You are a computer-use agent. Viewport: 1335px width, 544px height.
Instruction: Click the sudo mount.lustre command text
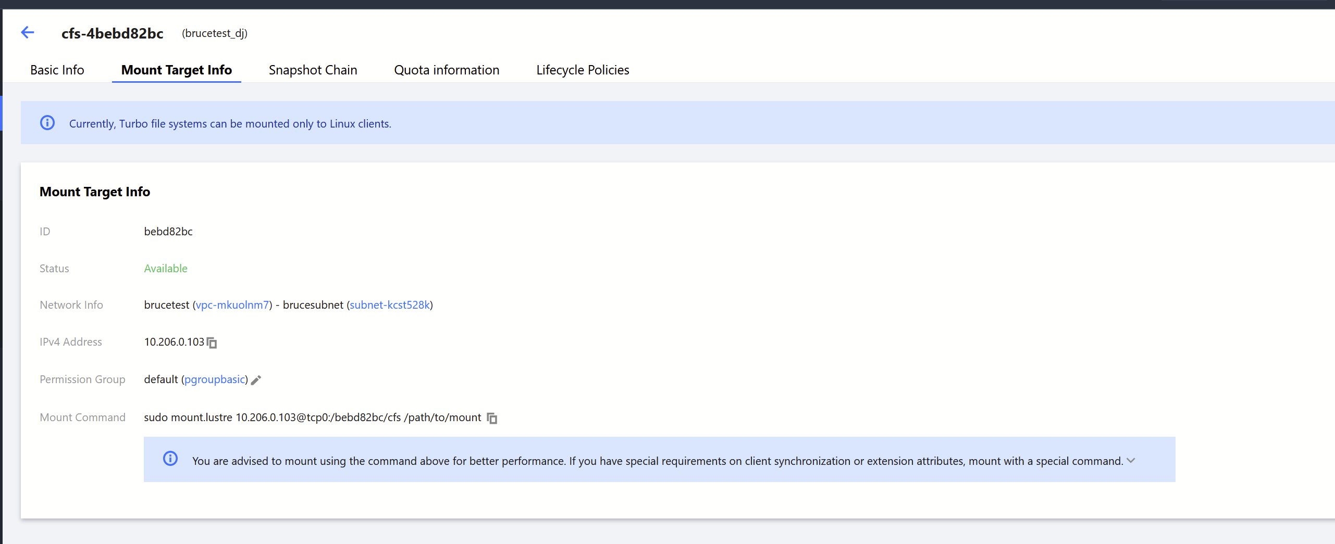pos(312,418)
